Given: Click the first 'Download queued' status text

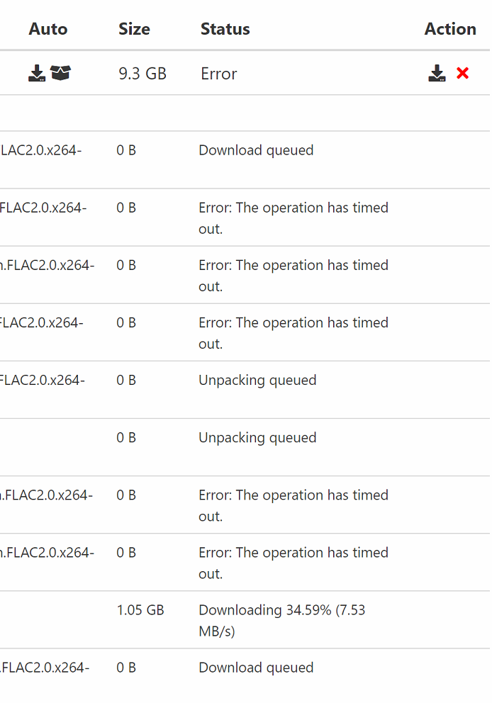Looking at the screenshot, I should [256, 150].
